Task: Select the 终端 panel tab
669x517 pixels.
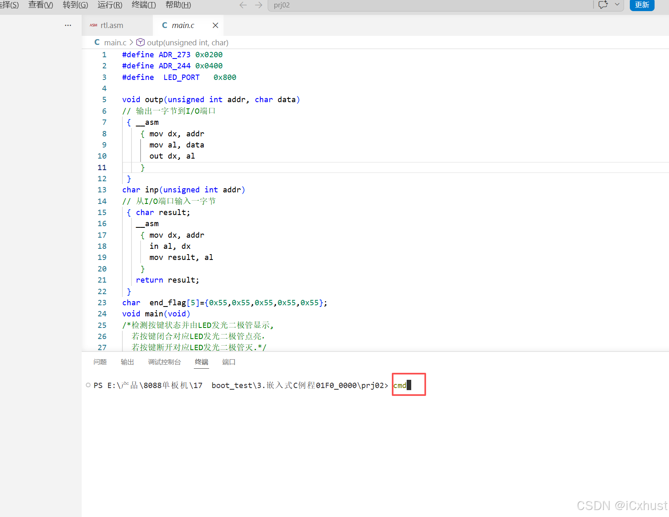Action: [x=202, y=362]
